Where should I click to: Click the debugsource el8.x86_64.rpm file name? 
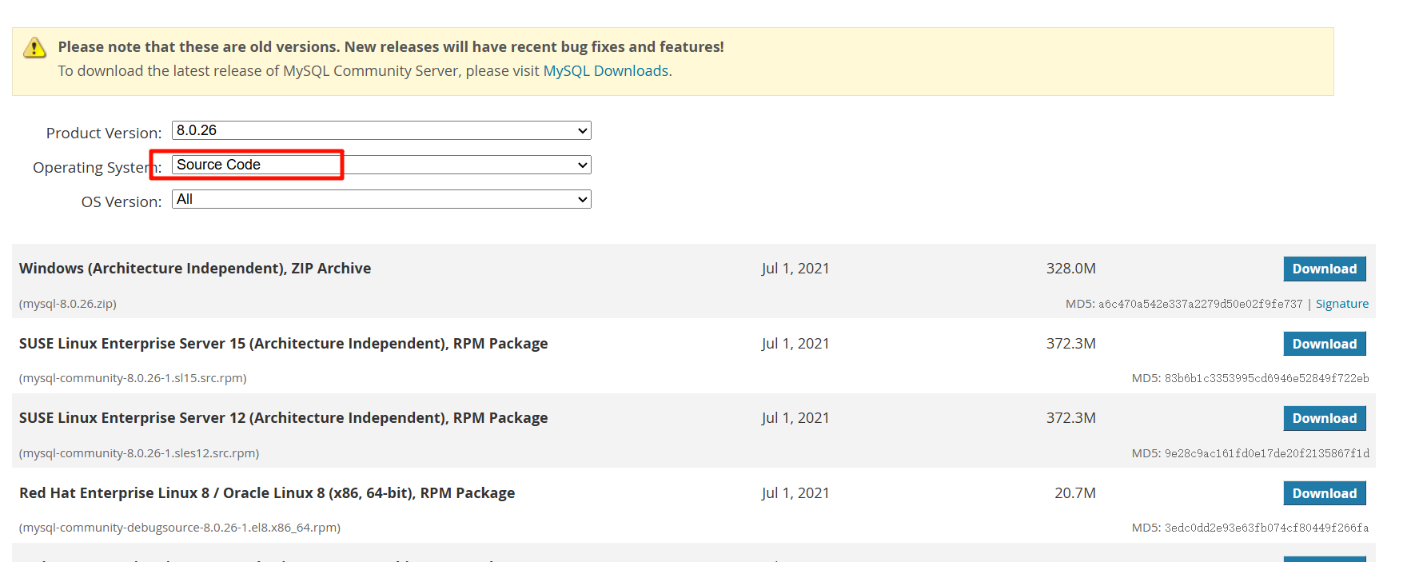pos(180,528)
